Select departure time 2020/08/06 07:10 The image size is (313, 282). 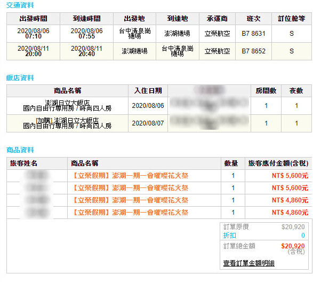click(34, 34)
